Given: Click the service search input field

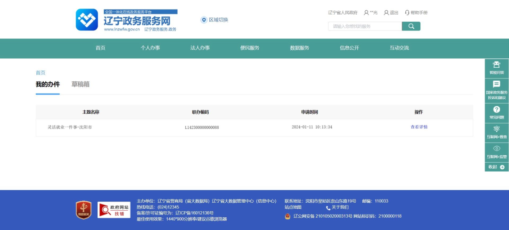Looking at the screenshot, I should 365,26.
